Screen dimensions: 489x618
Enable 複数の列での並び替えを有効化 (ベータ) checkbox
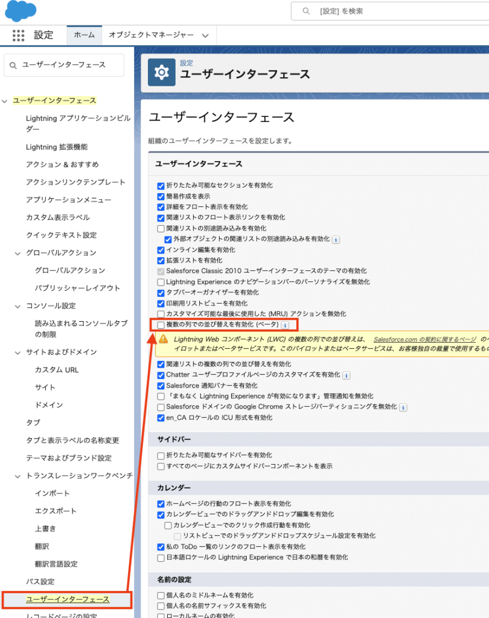[x=161, y=325]
